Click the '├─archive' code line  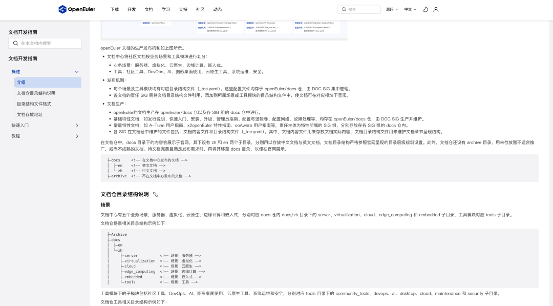tap(149, 176)
